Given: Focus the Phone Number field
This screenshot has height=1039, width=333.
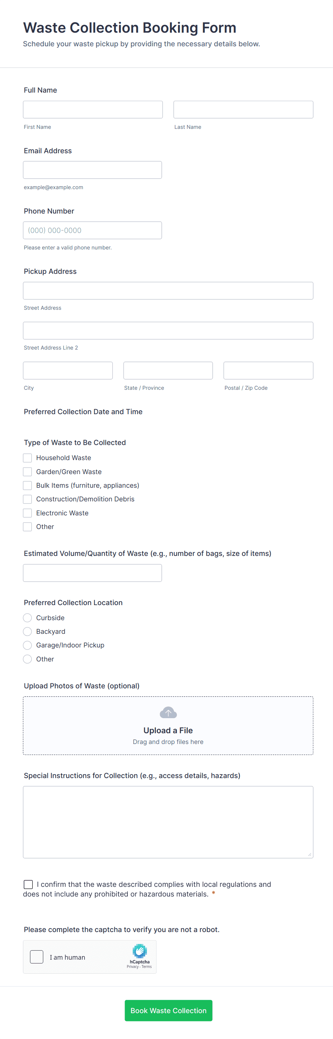Looking at the screenshot, I should pyautogui.click(x=92, y=230).
